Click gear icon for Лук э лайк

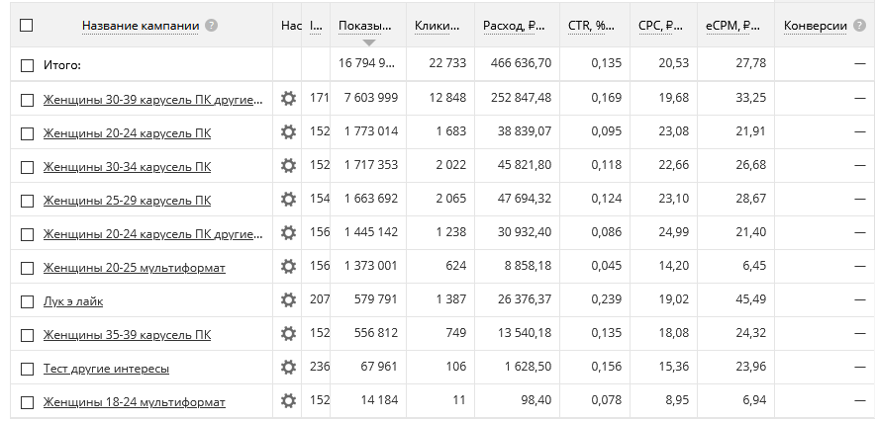288,300
